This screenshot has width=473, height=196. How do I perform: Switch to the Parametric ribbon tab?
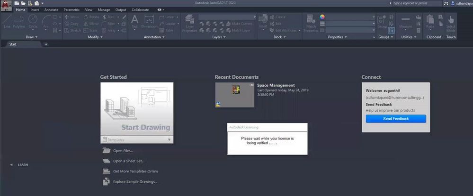[x=71, y=9]
